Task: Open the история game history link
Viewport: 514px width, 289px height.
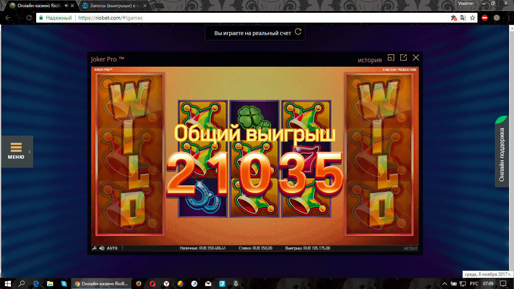Action: pos(369,60)
